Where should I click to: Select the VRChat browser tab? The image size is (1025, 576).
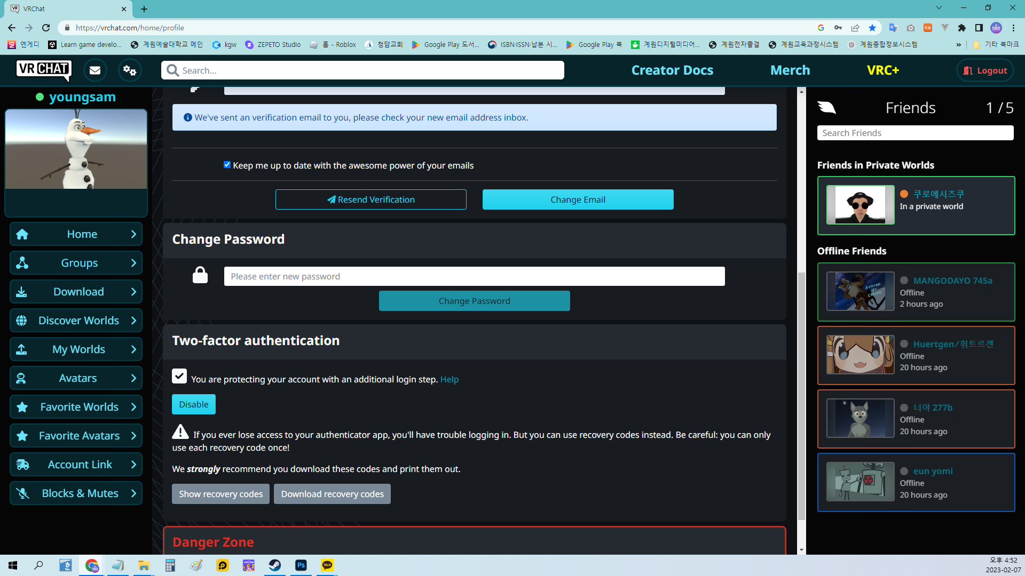point(68,9)
